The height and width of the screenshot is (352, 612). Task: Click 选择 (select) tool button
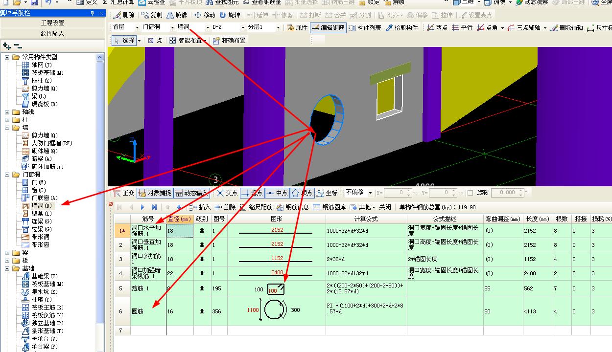coord(124,41)
